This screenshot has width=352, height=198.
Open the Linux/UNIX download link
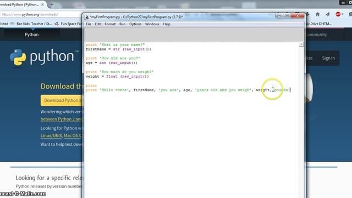51,136
